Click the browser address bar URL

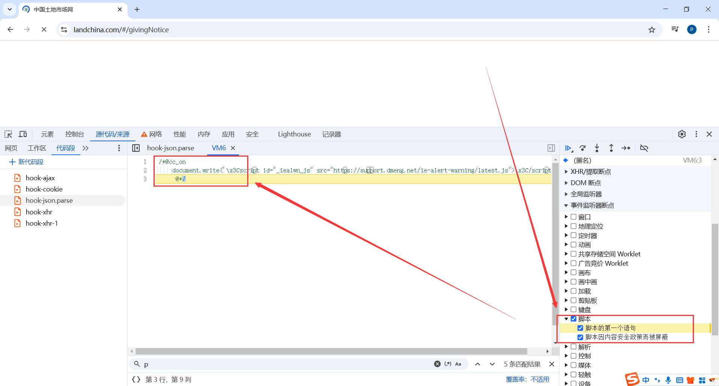121,30
